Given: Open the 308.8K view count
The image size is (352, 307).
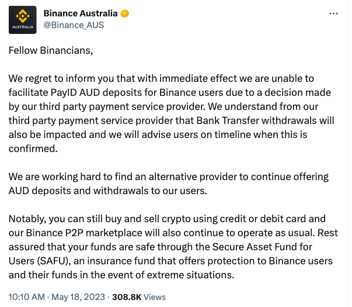Looking at the screenshot, I should click(x=127, y=297).
